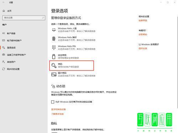
Task: Select 密码 key icon option
Action: click(x=54, y=65)
